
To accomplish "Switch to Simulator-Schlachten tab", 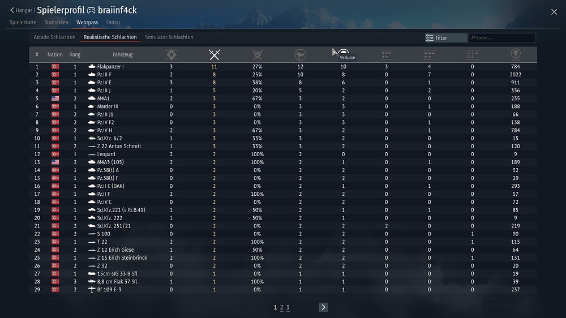I will 169,37.
